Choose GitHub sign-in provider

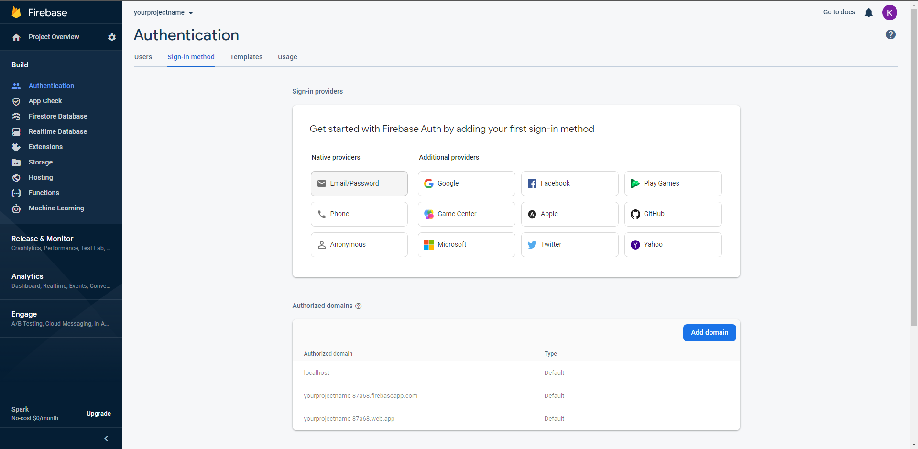pos(673,214)
